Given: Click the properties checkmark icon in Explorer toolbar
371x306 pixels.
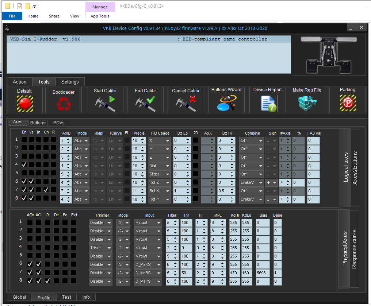Looking at the screenshot, I should (20, 6).
